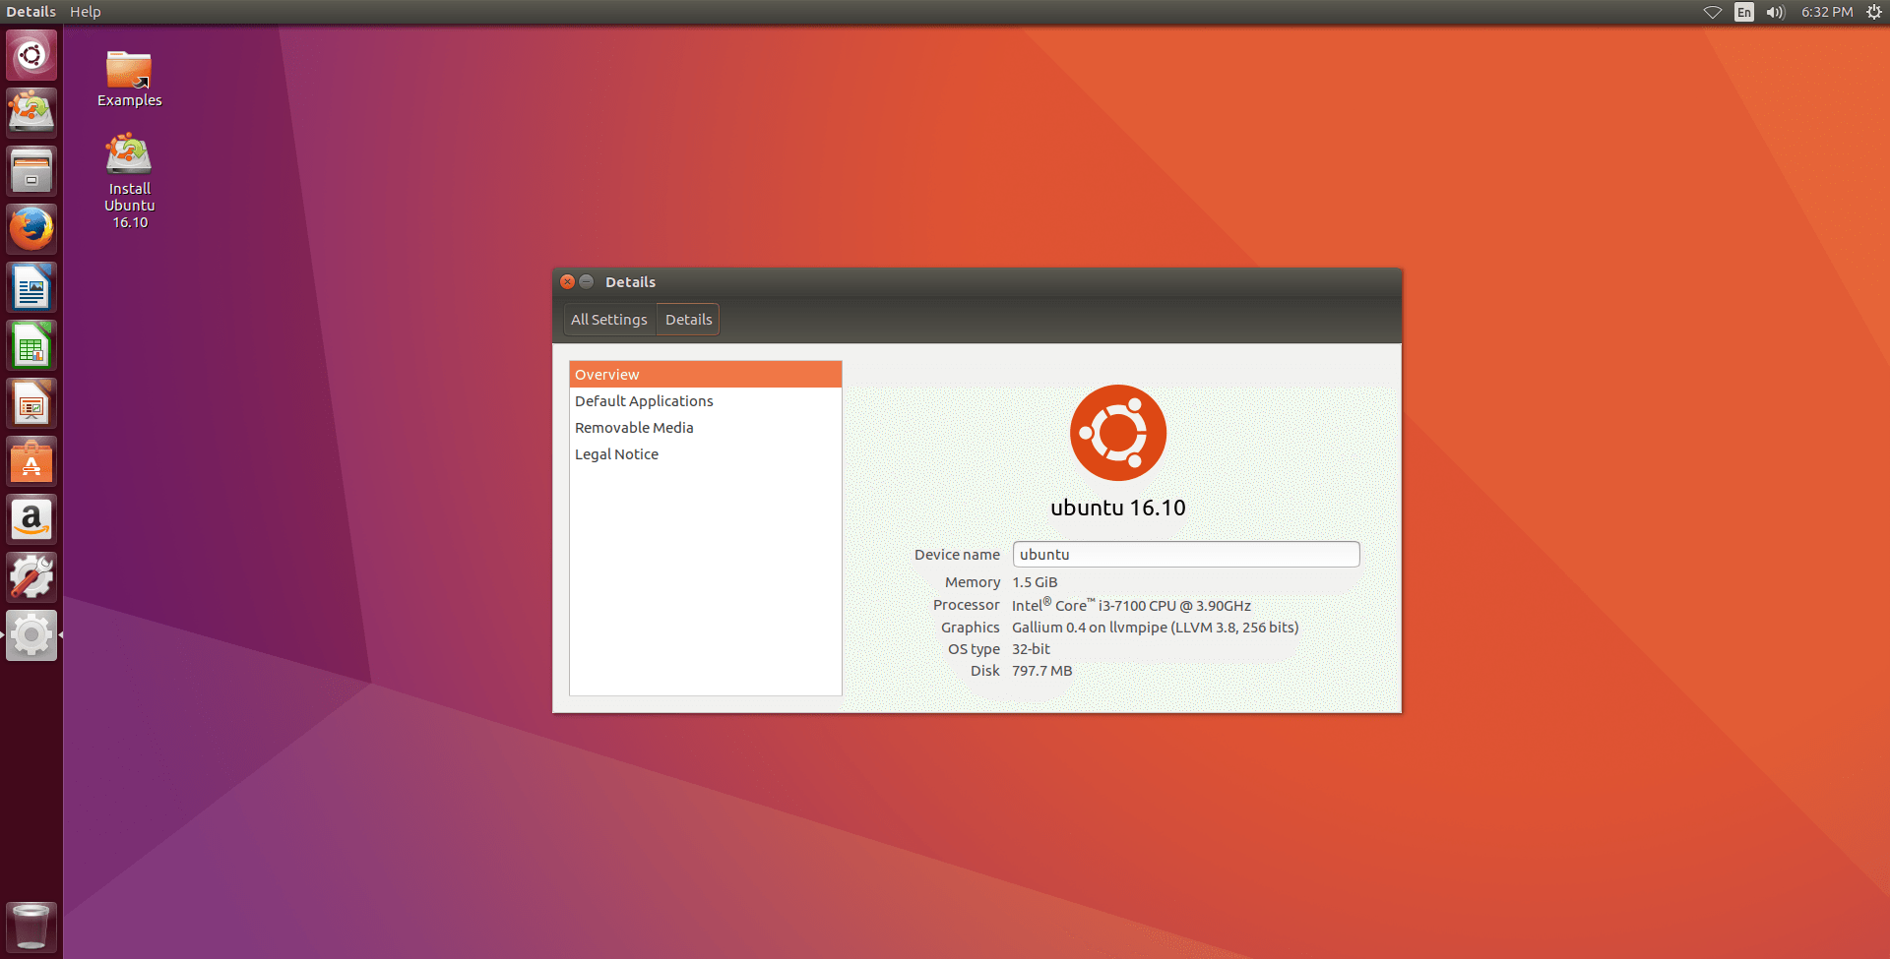Click the OS type value '32-bit'

click(x=1031, y=649)
